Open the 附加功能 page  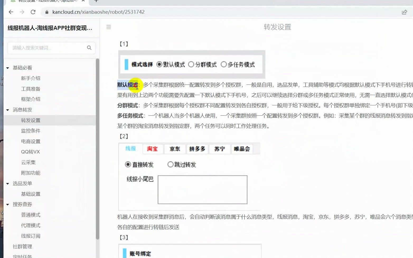pyautogui.click(x=31, y=173)
